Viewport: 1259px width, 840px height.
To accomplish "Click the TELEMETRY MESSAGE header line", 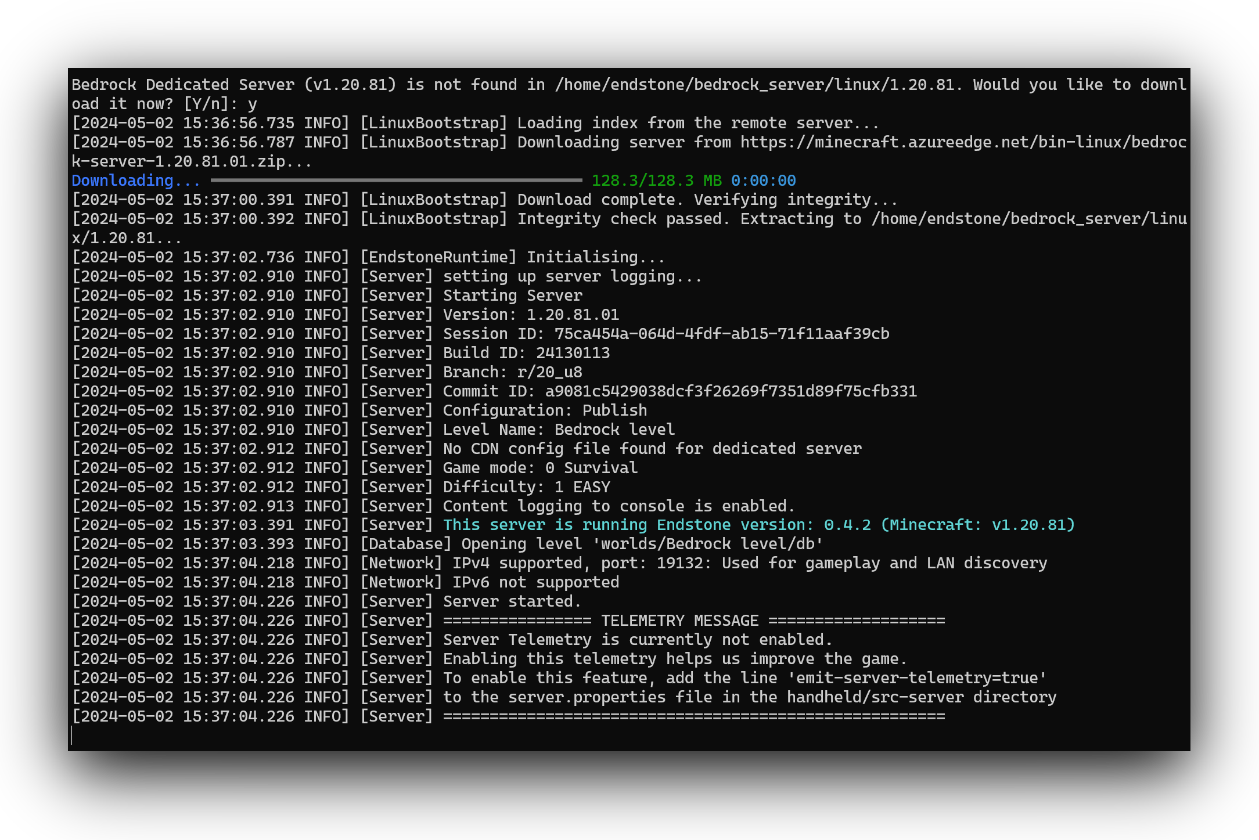I will click(x=679, y=620).
